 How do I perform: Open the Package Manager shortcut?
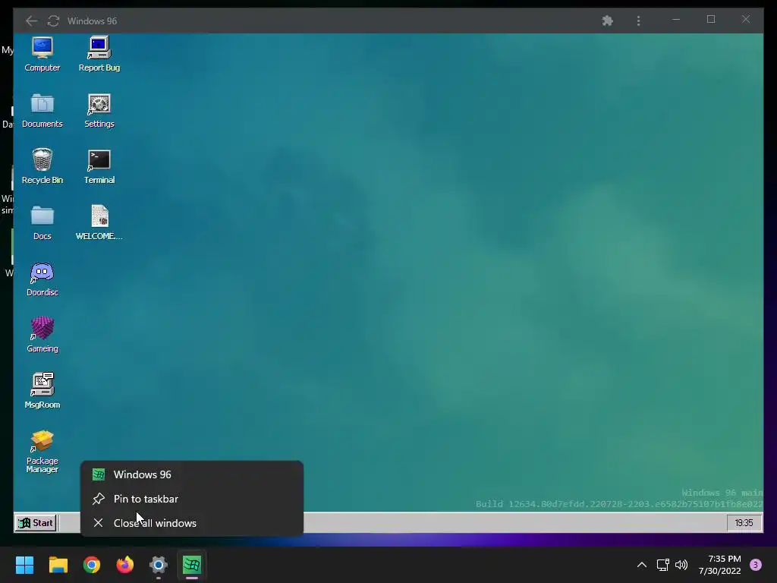[42, 452]
